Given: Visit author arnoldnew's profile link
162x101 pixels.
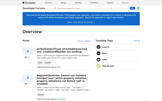Looking at the screenshot, I should [x=61, y=99].
